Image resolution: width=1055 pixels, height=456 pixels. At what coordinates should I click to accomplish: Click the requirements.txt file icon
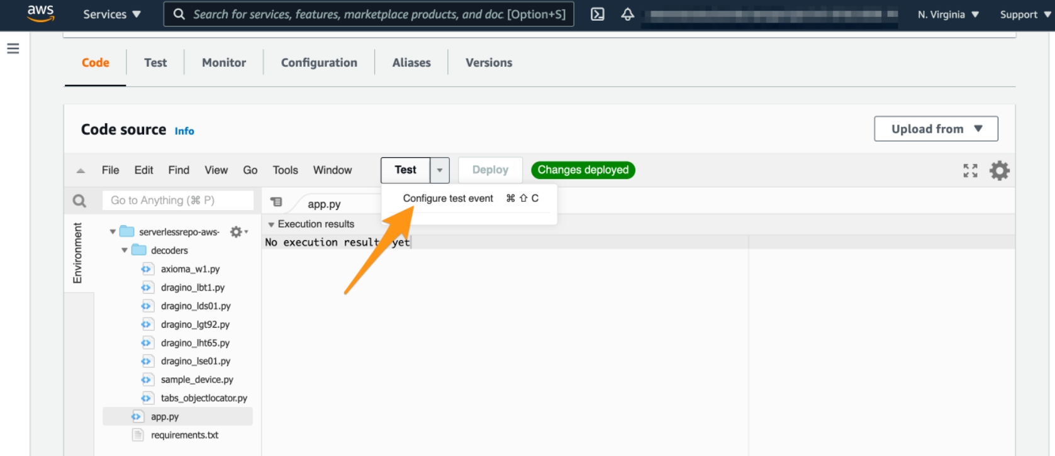(x=138, y=435)
